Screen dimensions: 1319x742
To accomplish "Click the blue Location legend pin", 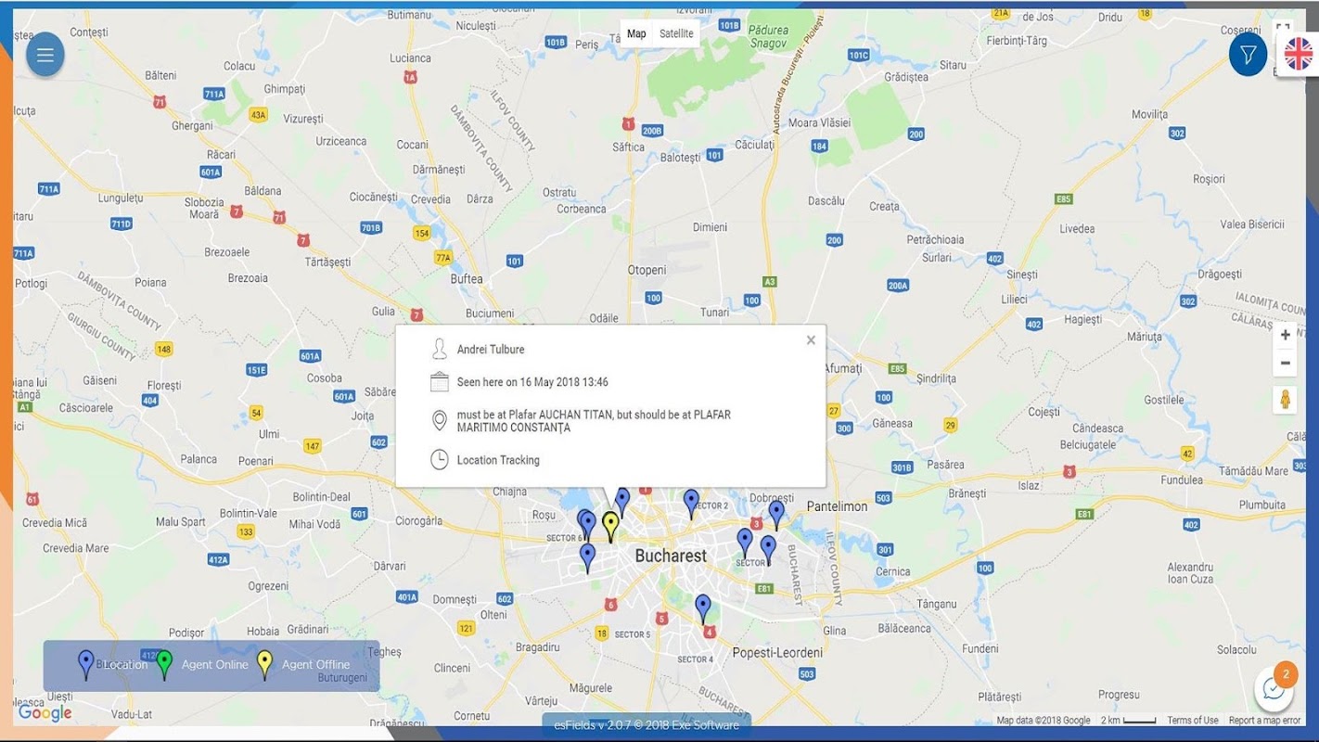I will (85, 665).
